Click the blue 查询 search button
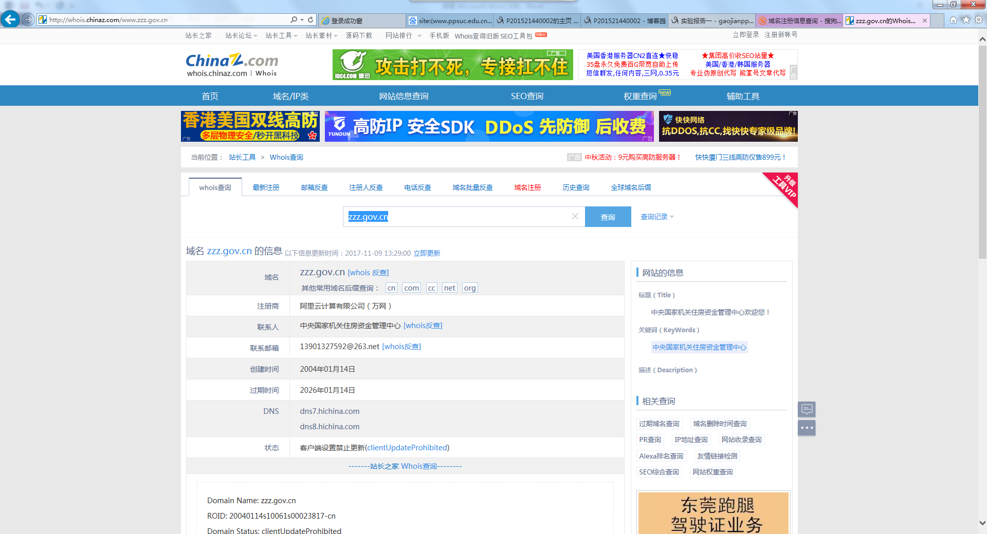Screen dimensions: 987x534 click(x=608, y=217)
